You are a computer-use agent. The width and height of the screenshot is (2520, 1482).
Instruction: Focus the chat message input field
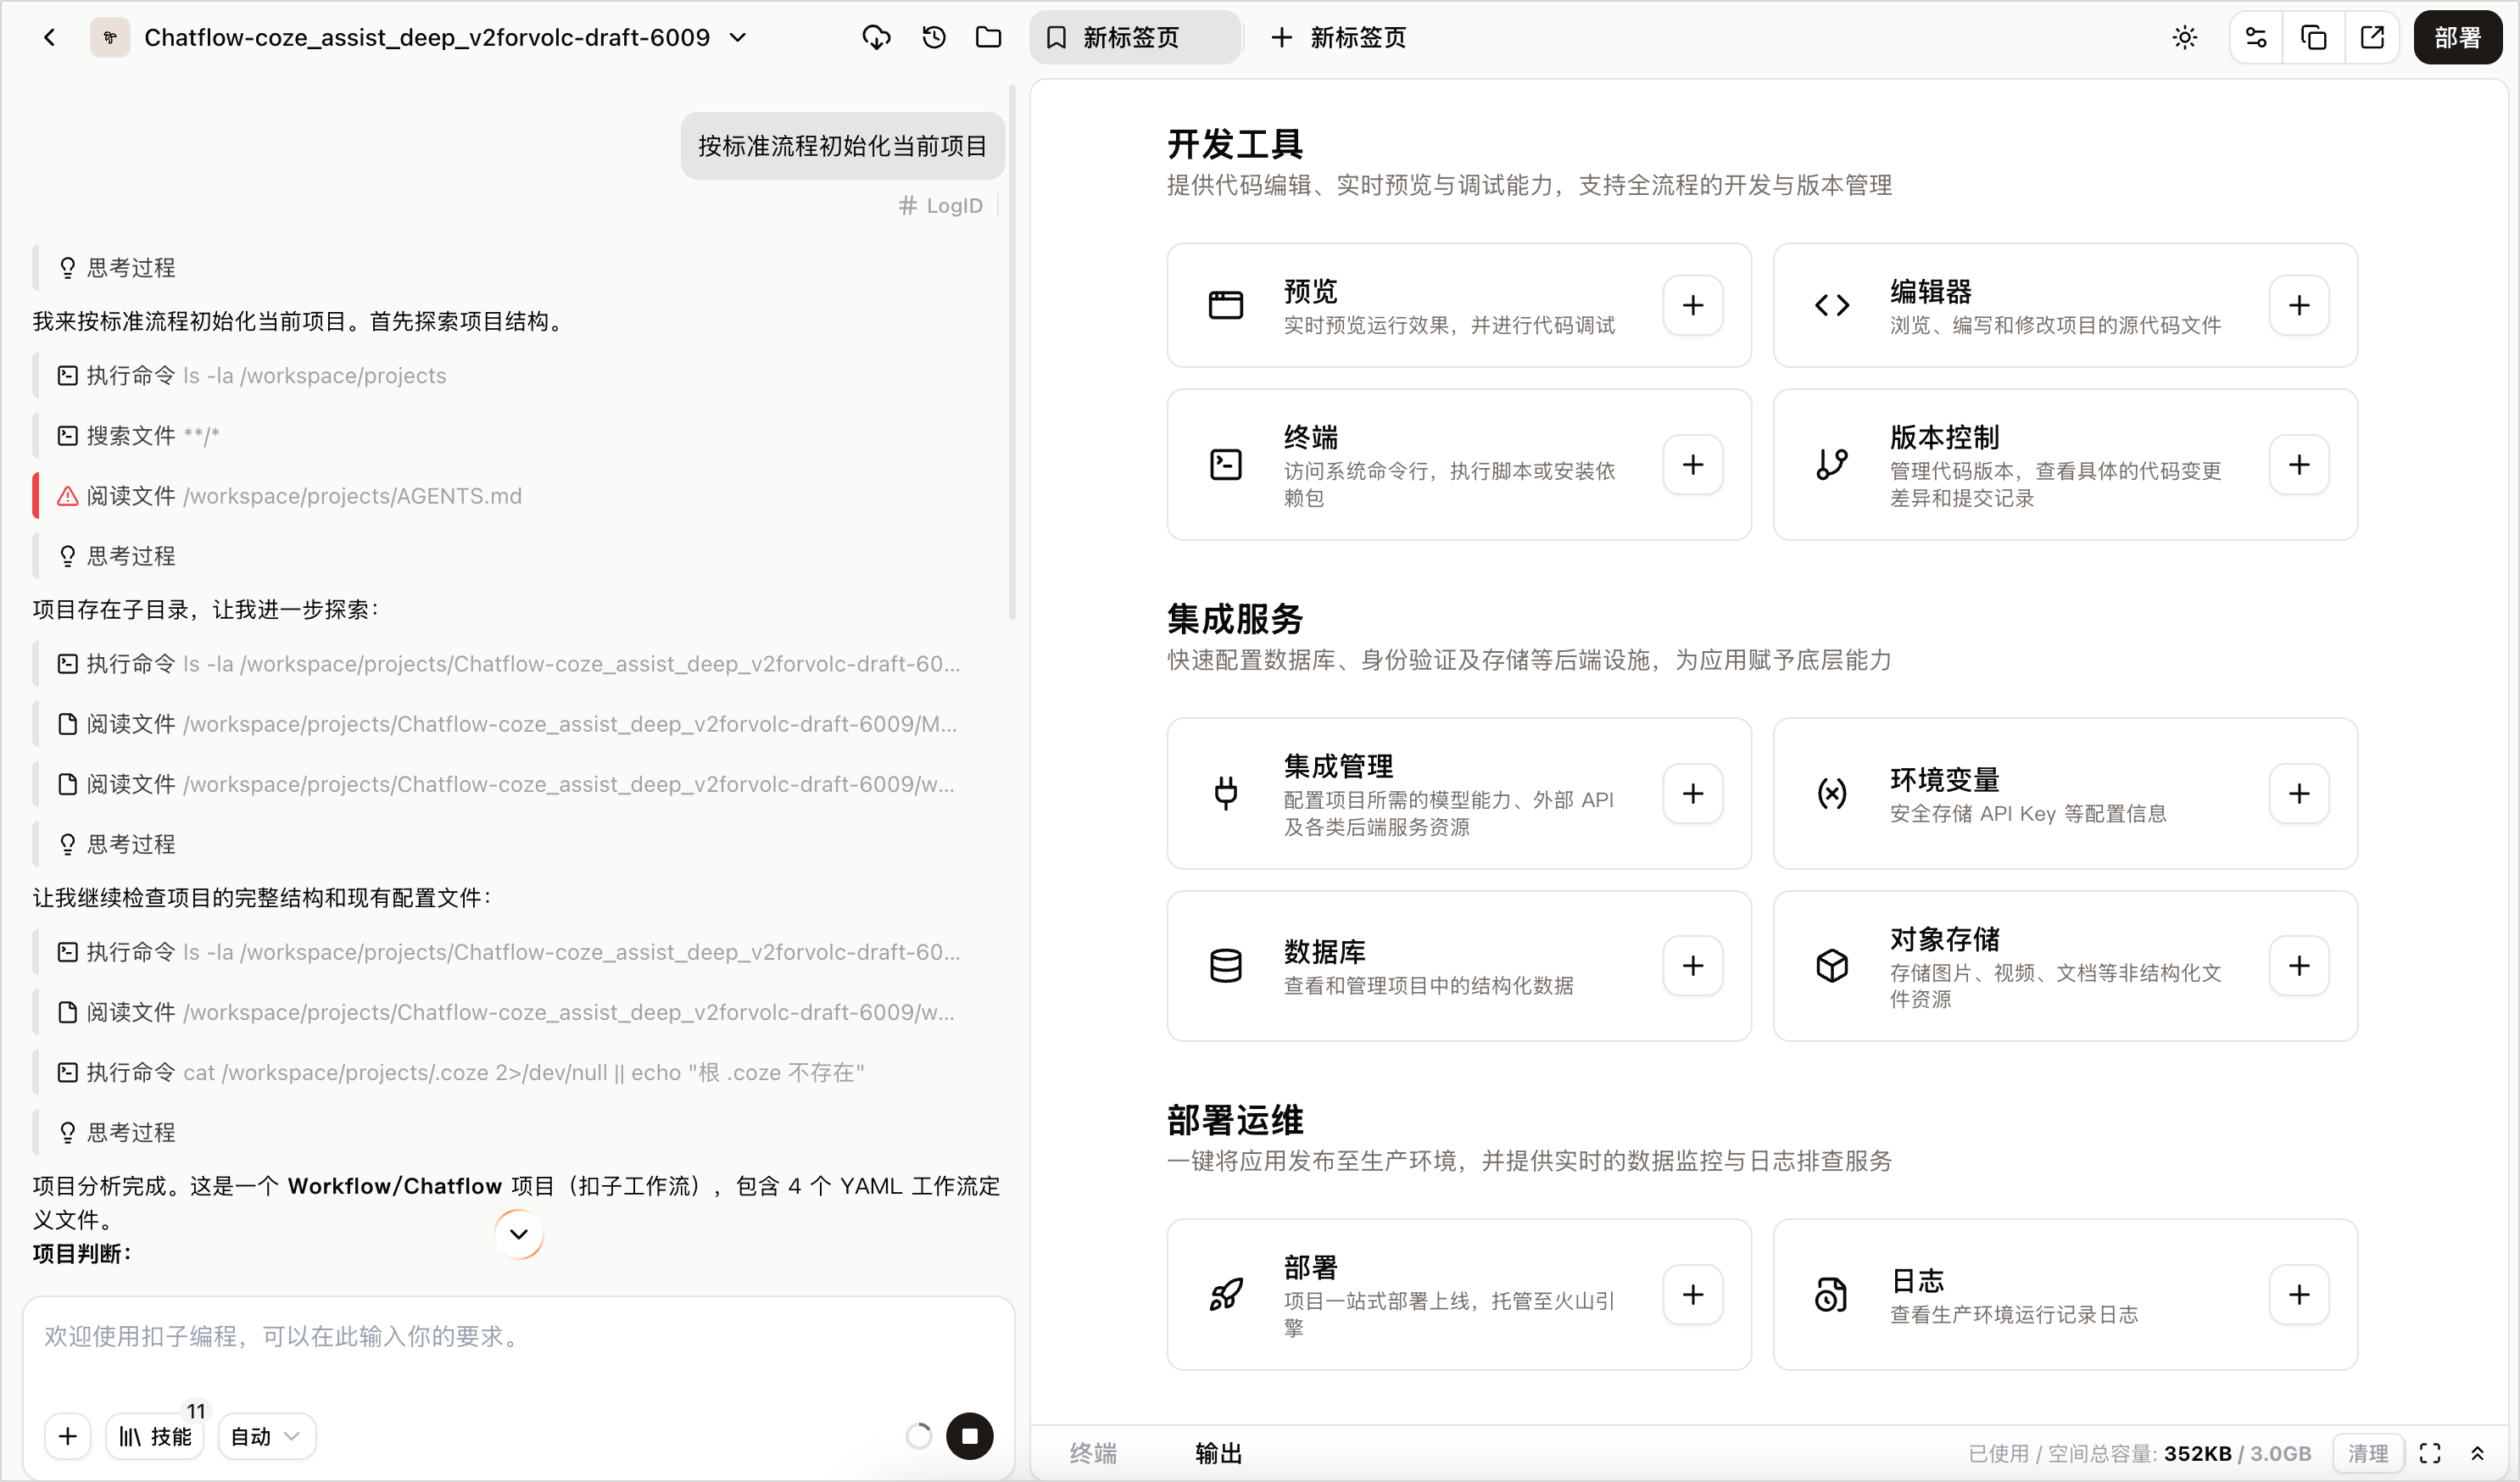tap(519, 1350)
